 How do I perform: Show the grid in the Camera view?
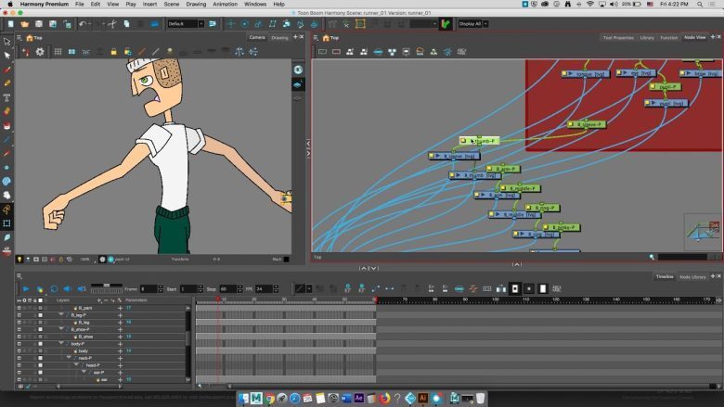[x=58, y=52]
